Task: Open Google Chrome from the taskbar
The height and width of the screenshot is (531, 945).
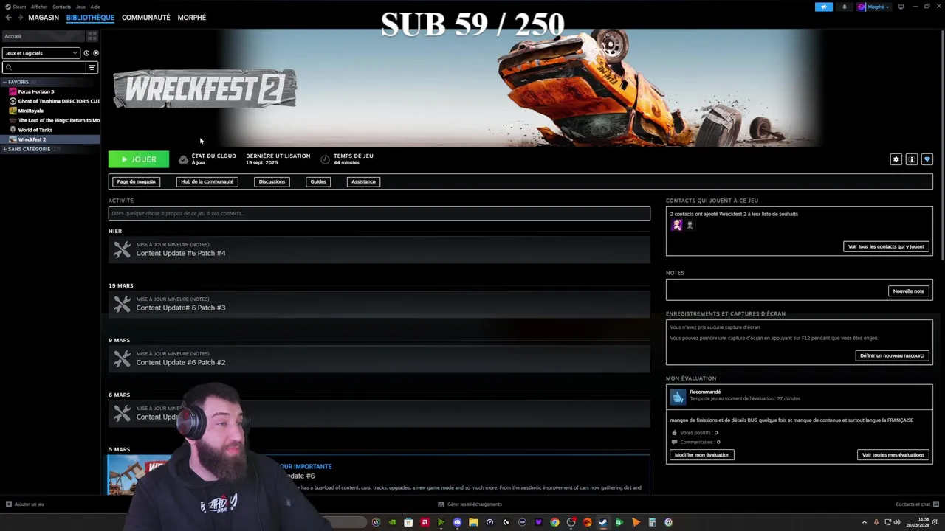Action: click(554, 523)
